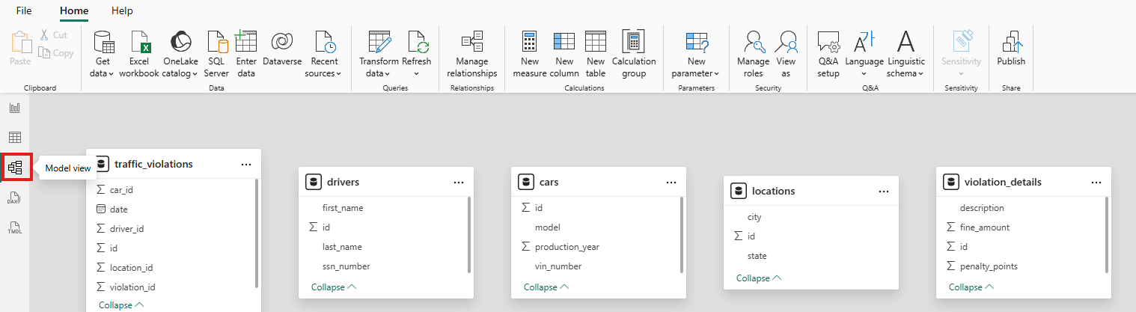Collapse the locations table
This screenshot has height=312, width=1136.
(759, 278)
